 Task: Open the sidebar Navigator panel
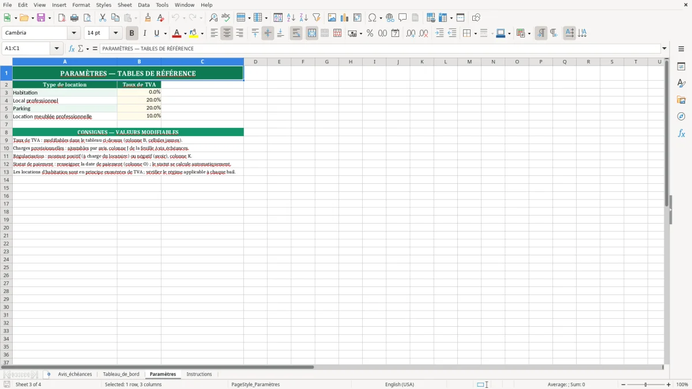pos(681,116)
